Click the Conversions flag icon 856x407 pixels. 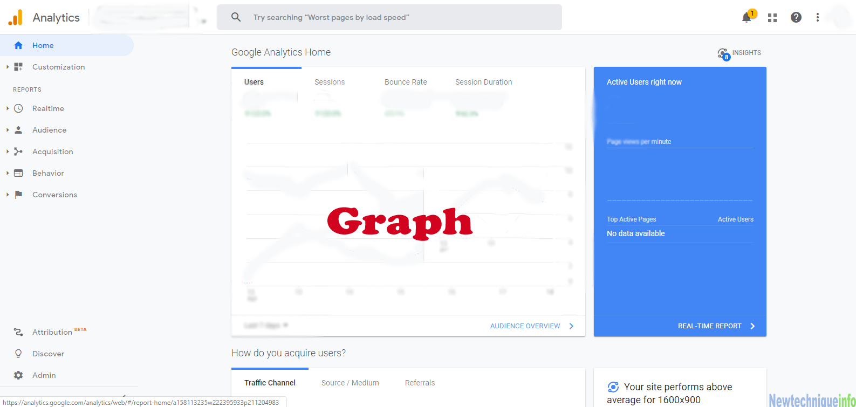[x=18, y=195]
